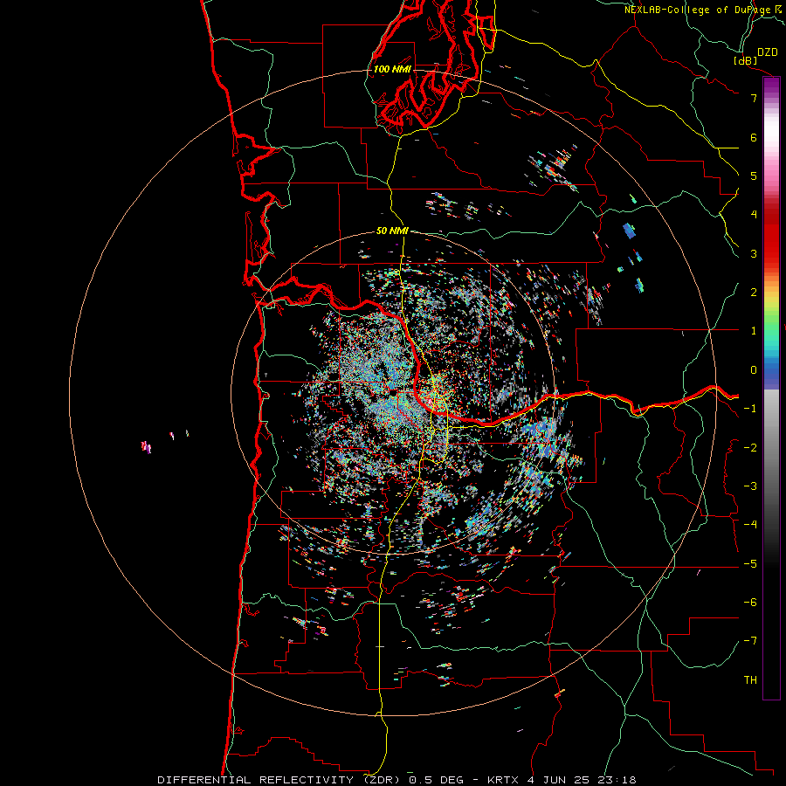The image size is (786, 786).
Task: Click the 100 NMI range ring label
Action: click(392, 69)
